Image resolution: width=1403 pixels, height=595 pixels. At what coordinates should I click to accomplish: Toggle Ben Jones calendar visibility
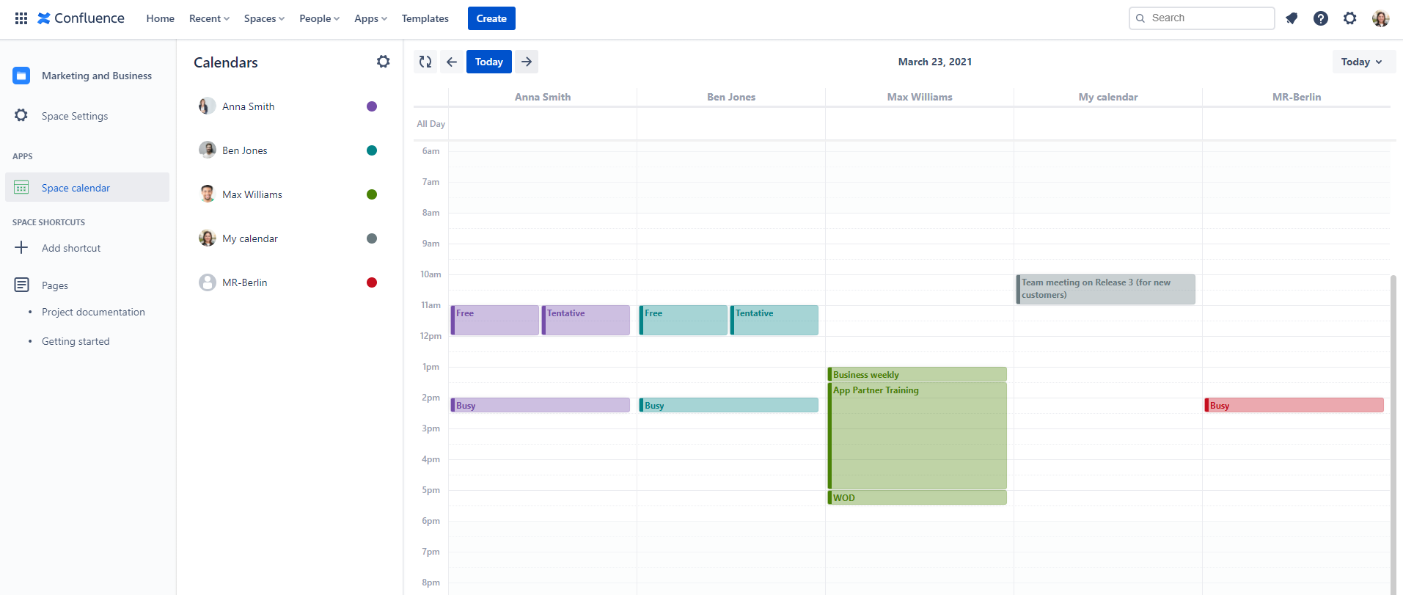[372, 150]
